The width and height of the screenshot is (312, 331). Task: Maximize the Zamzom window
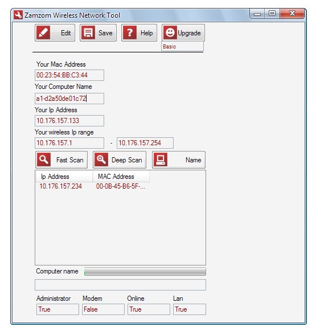pyautogui.click(x=272, y=14)
